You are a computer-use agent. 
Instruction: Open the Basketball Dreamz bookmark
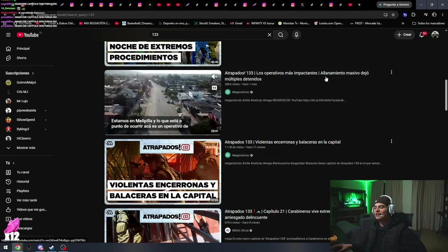click(138, 23)
